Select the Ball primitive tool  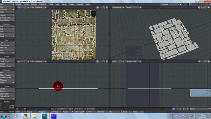coord(7,29)
